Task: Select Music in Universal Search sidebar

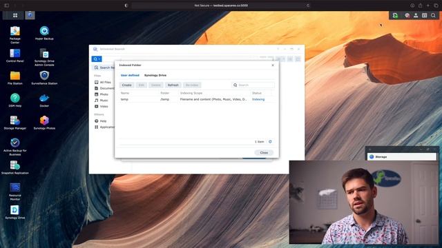Action: click(x=102, y=101)
